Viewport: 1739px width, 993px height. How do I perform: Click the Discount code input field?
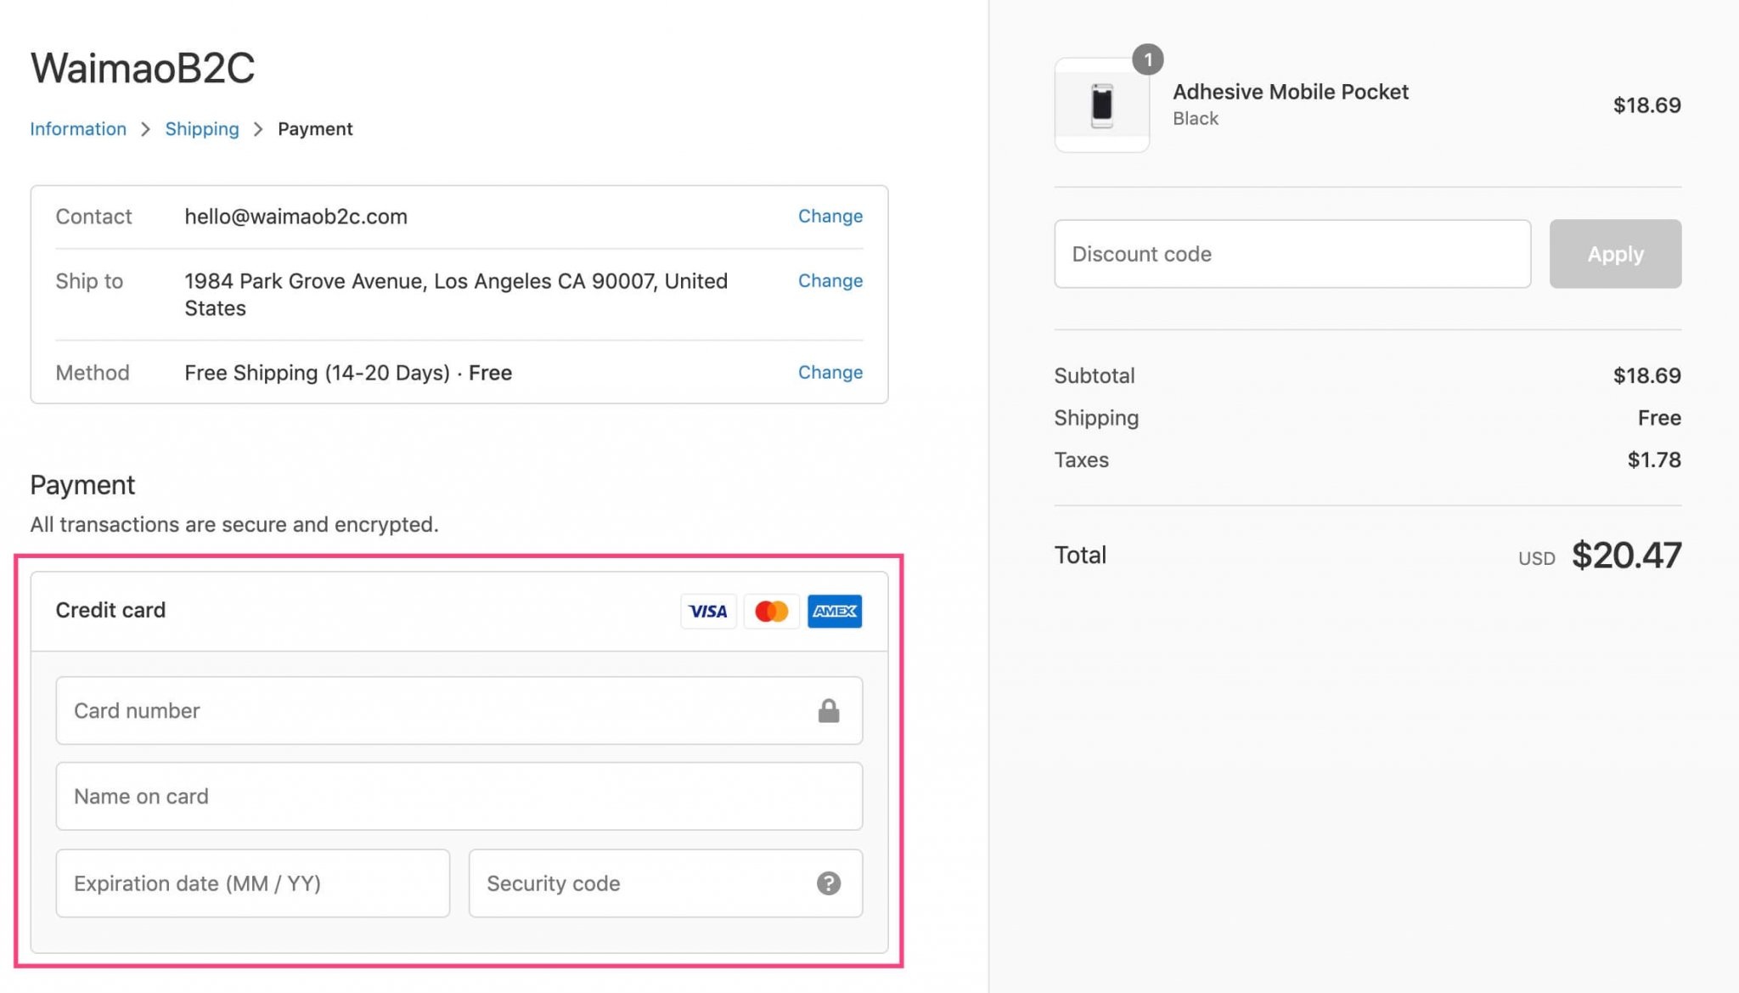coord(1292,253)
